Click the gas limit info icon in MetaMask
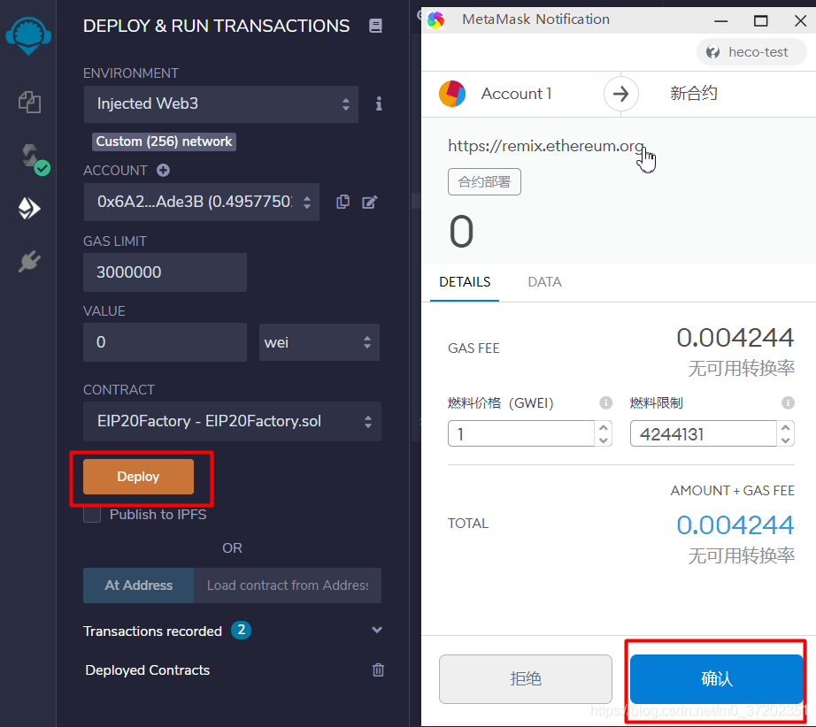 click(788, 402)
